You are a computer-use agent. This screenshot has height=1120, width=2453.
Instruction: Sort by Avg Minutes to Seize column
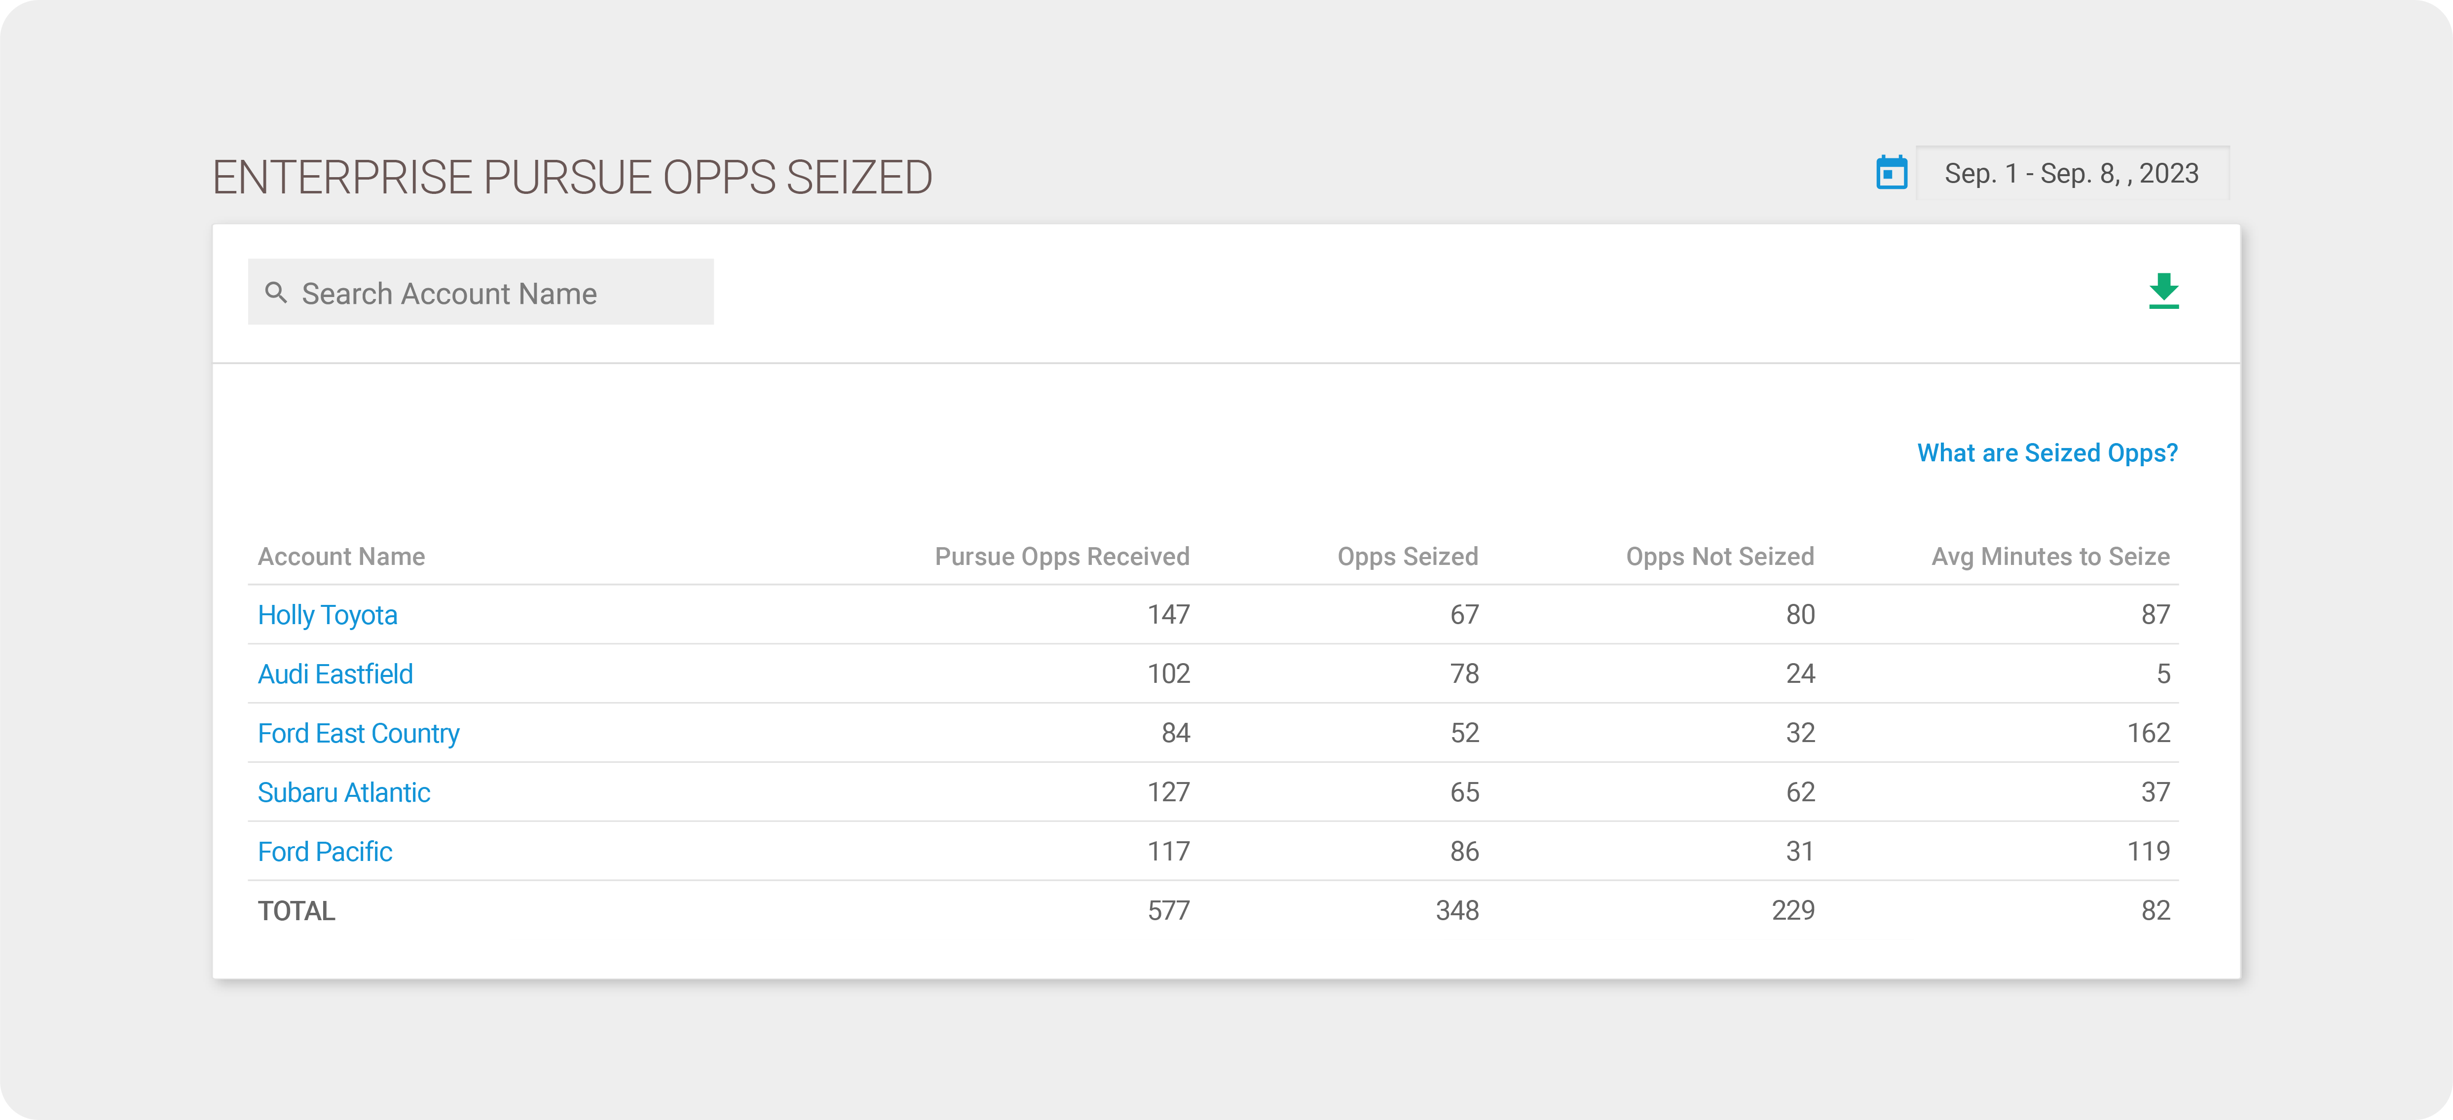2050,556
